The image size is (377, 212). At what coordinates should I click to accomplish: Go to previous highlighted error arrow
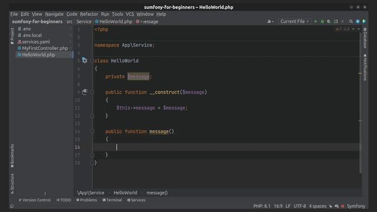point(353,29)
